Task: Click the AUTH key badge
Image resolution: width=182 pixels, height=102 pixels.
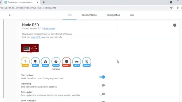Action: [x=76, y=62]
